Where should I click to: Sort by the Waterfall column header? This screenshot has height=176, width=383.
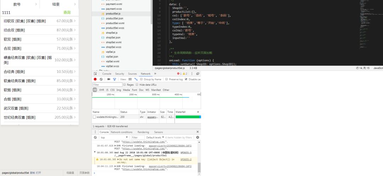187,112
